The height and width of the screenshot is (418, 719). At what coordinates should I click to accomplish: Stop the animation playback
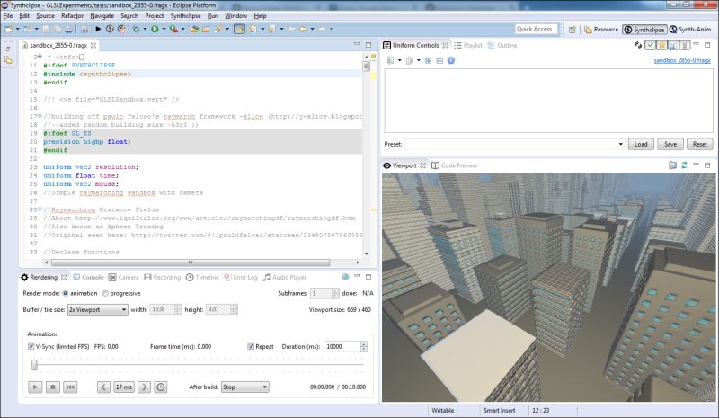pyautogui.click(x=53, y=387)
